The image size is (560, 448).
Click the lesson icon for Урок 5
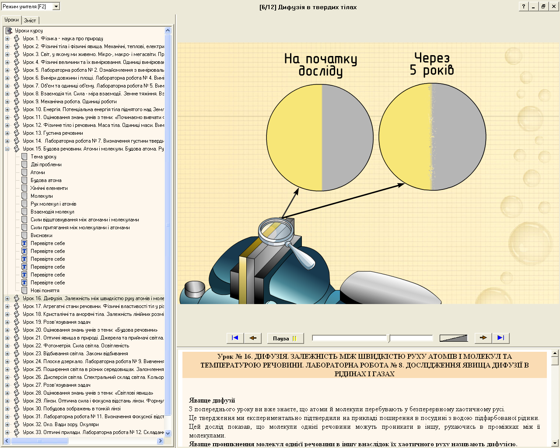pos(17,70)
